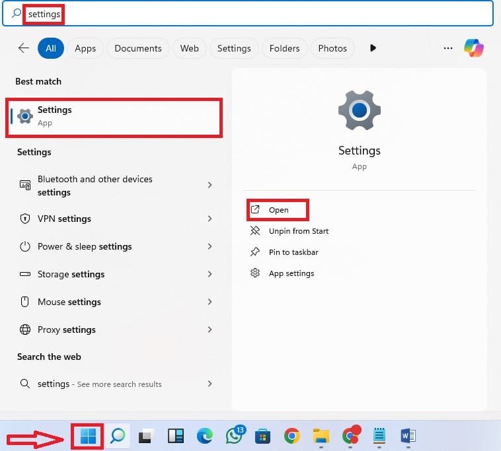
Task: Launch Microsoft Word from the taskbar
Action: tap(408, 436)
